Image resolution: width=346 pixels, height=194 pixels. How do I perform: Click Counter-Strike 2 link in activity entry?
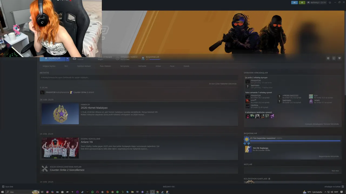[x=81, y=92]
